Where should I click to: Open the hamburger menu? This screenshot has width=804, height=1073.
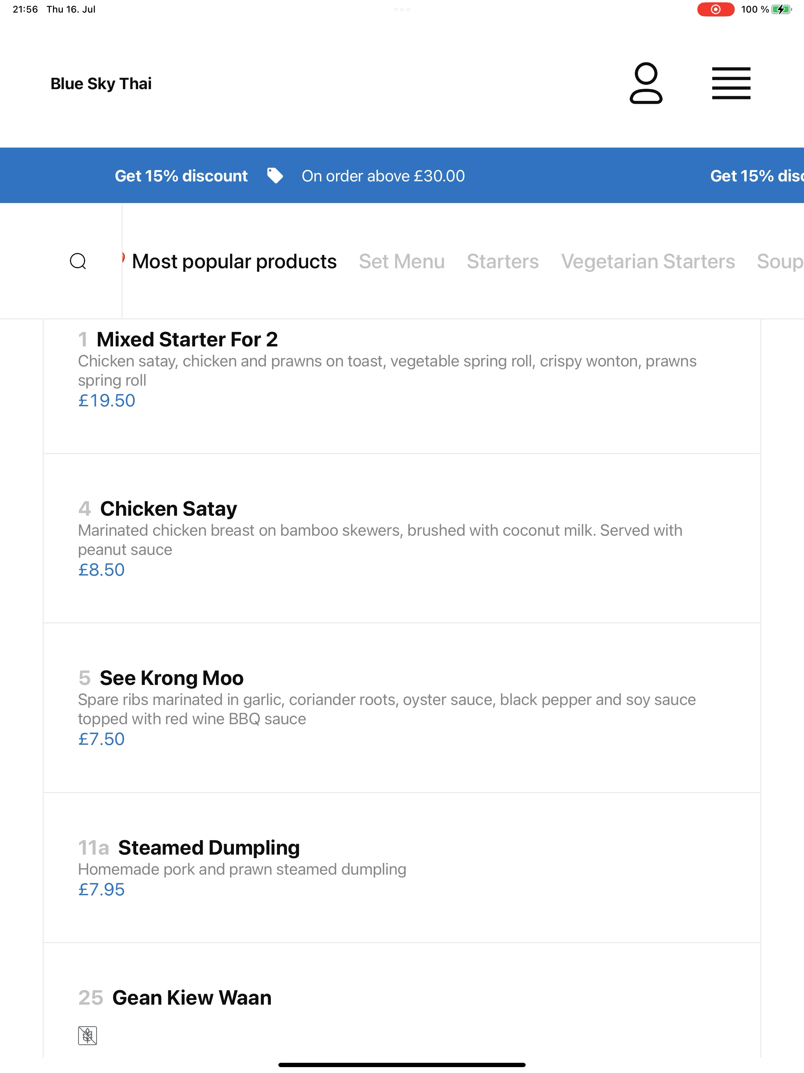tap(731, 83)
